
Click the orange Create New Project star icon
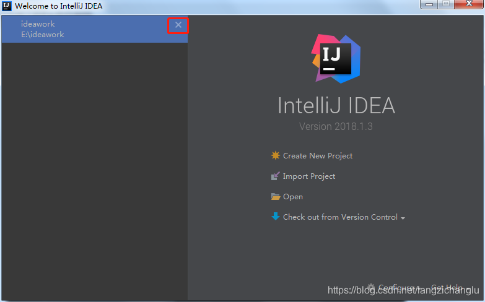(275, 155)
